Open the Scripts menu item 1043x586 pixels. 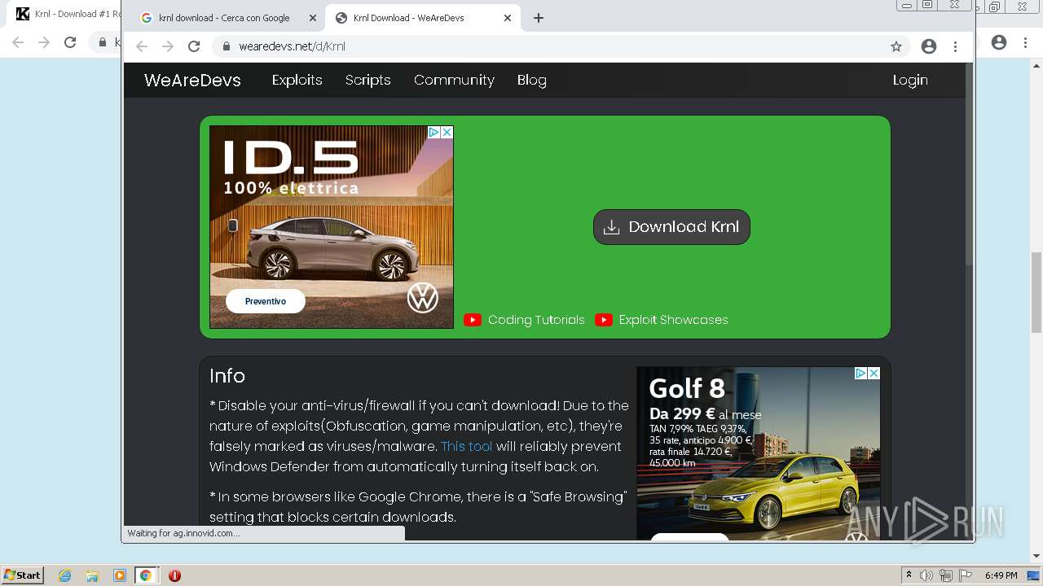[x=367, y=80]
